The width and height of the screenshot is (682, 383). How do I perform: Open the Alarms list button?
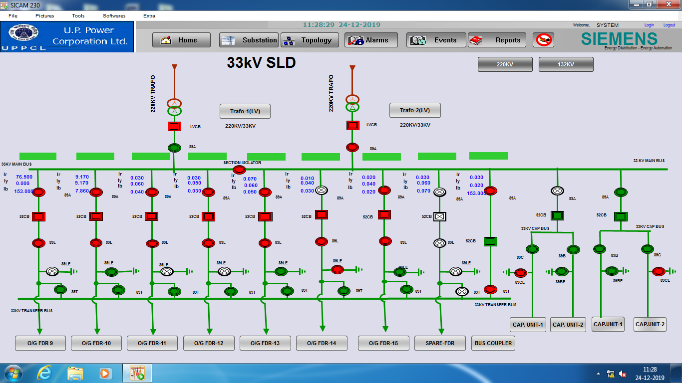(x=371, y=40)
